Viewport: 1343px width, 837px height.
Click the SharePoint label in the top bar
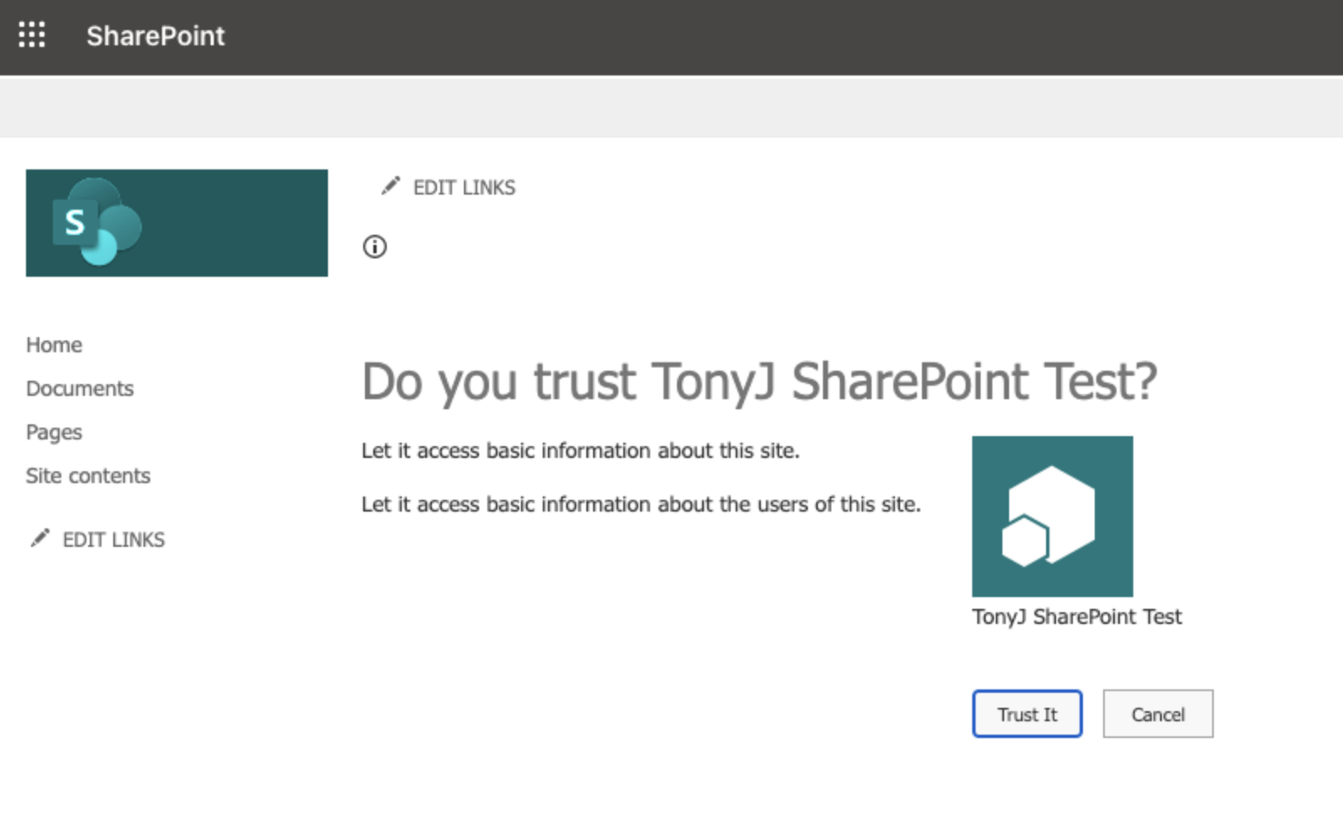click(154, 35)
